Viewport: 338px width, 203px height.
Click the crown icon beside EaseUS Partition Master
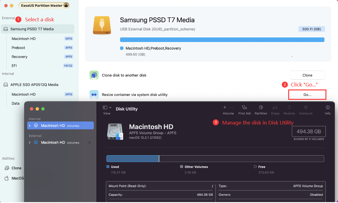click(66, 5)
